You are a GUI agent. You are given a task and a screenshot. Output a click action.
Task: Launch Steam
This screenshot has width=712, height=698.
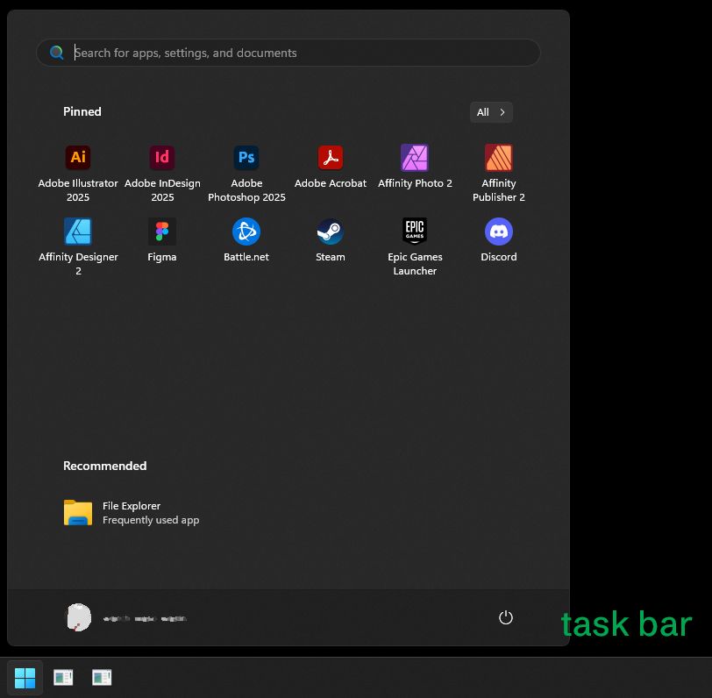[330, 240]
